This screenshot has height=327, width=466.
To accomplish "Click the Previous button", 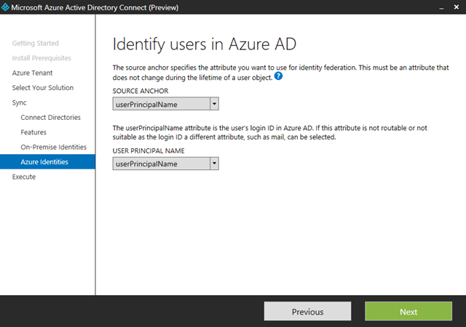I will tap(307, 311).
